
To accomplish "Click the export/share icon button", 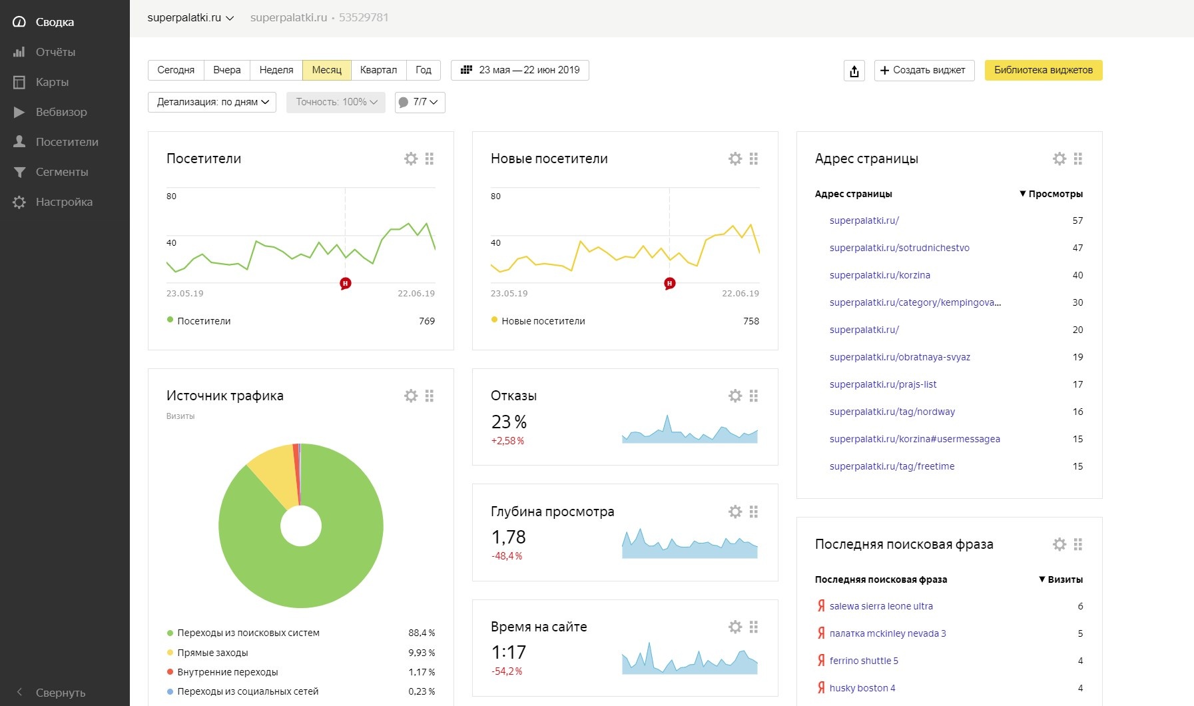I will coord(854,71).
